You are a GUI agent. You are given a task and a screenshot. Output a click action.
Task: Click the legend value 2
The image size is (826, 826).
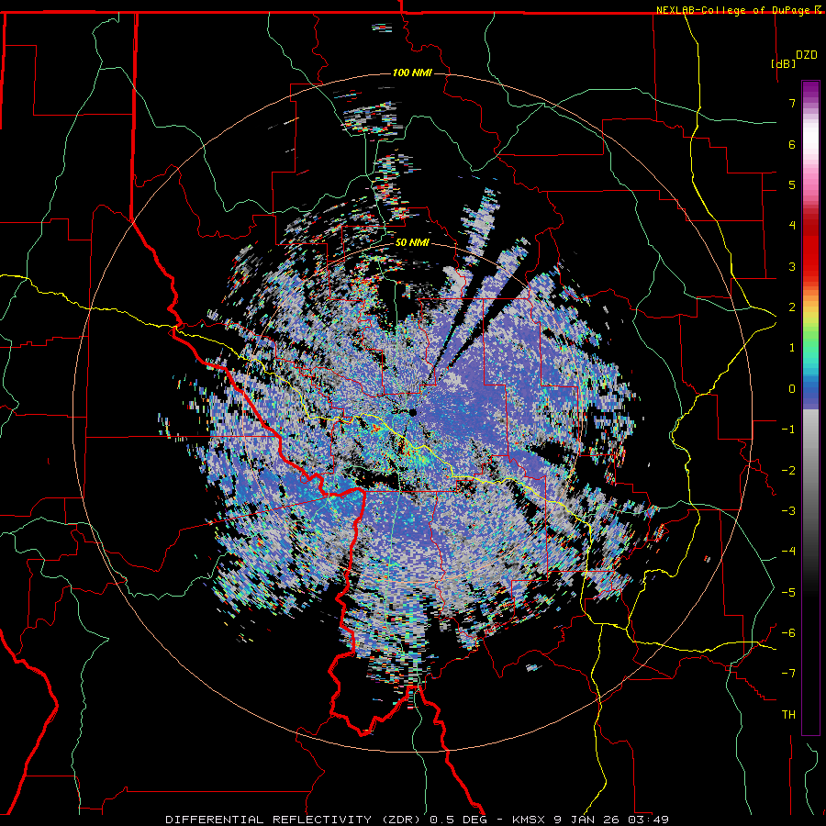[x=792, y=307]
